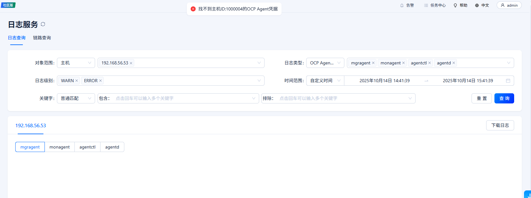The image size is (531, 198).
Task: Expand the 自定义时间 time range dropdown
Action: click(325, 81)
